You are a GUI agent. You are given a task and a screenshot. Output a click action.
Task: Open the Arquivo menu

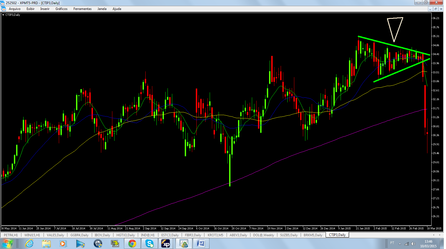point(15,9)
